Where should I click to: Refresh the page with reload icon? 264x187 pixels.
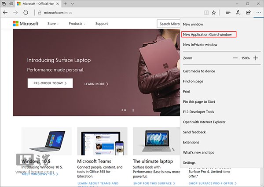coord(26,12)
